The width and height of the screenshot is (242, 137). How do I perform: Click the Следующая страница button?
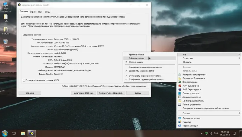[83, 93]
